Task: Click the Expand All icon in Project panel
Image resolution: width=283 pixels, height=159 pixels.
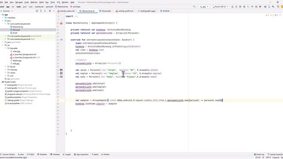Action: coord(41,11)
